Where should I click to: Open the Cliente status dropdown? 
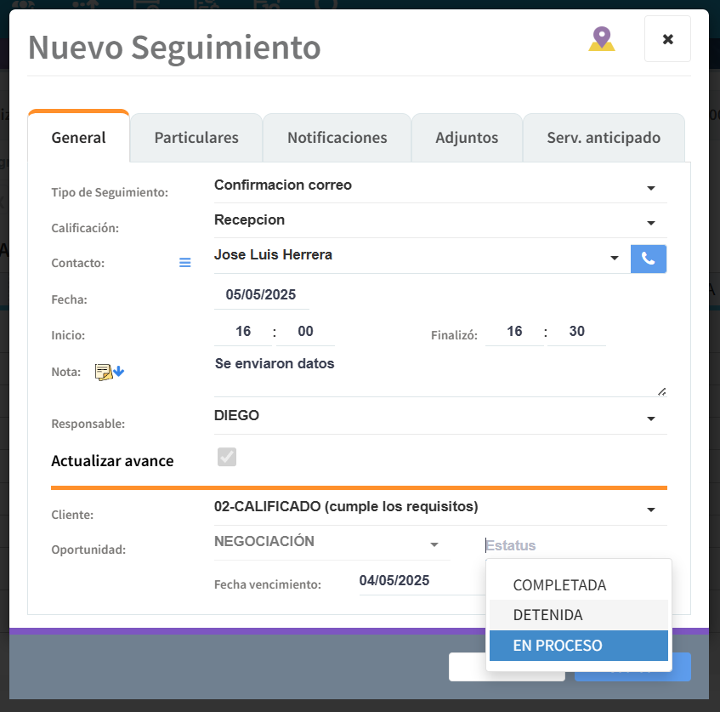pos(650,509)
